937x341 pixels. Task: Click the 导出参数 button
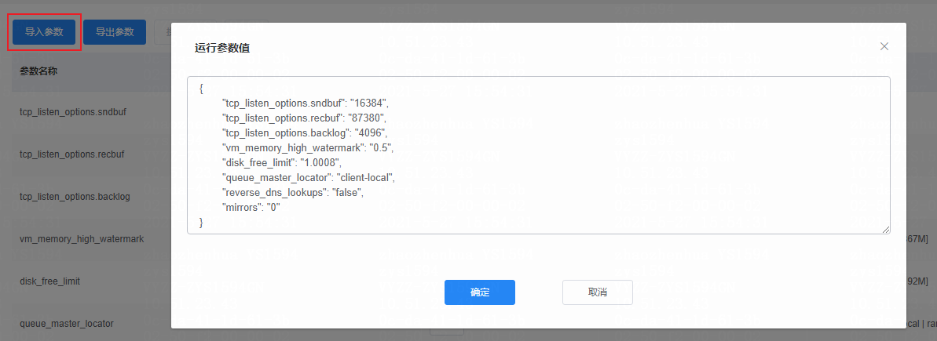point(115,31)
